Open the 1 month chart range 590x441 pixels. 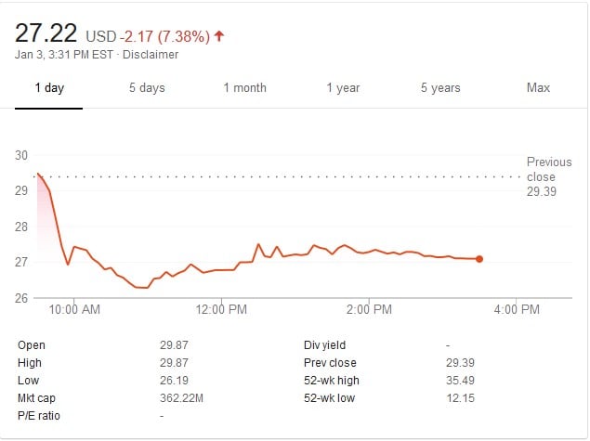pos(244,88)
